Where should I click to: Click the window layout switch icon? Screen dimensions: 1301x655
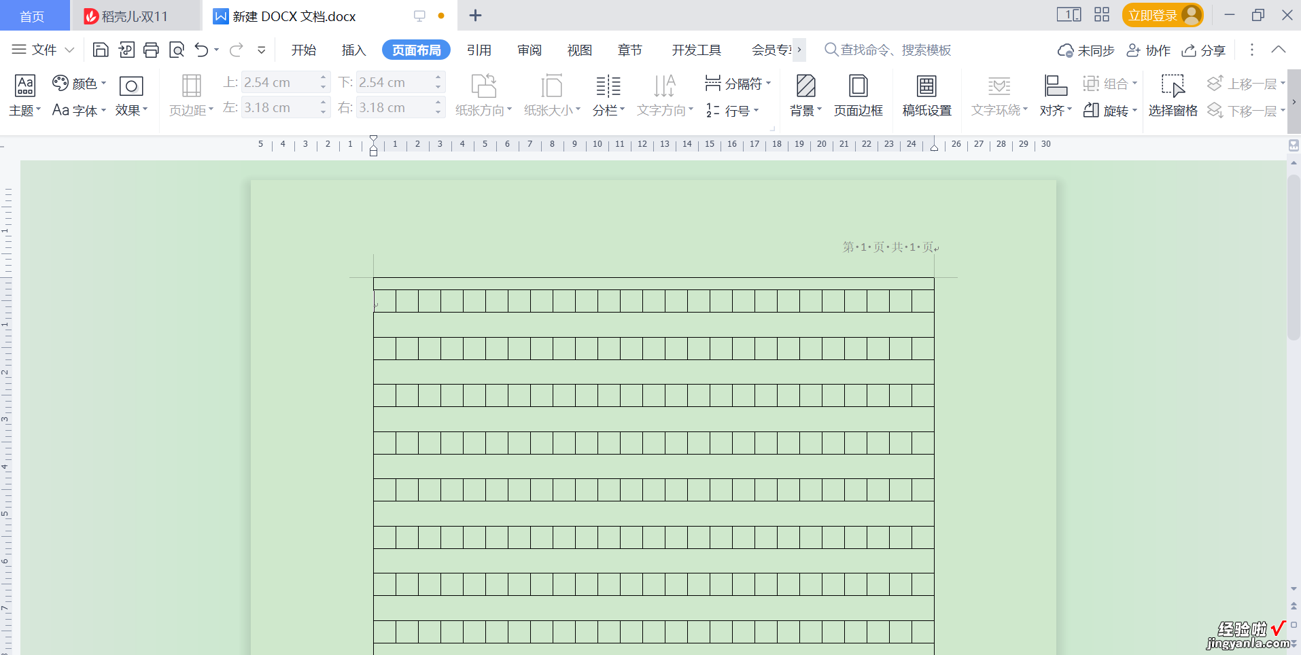click(1069, 15)
